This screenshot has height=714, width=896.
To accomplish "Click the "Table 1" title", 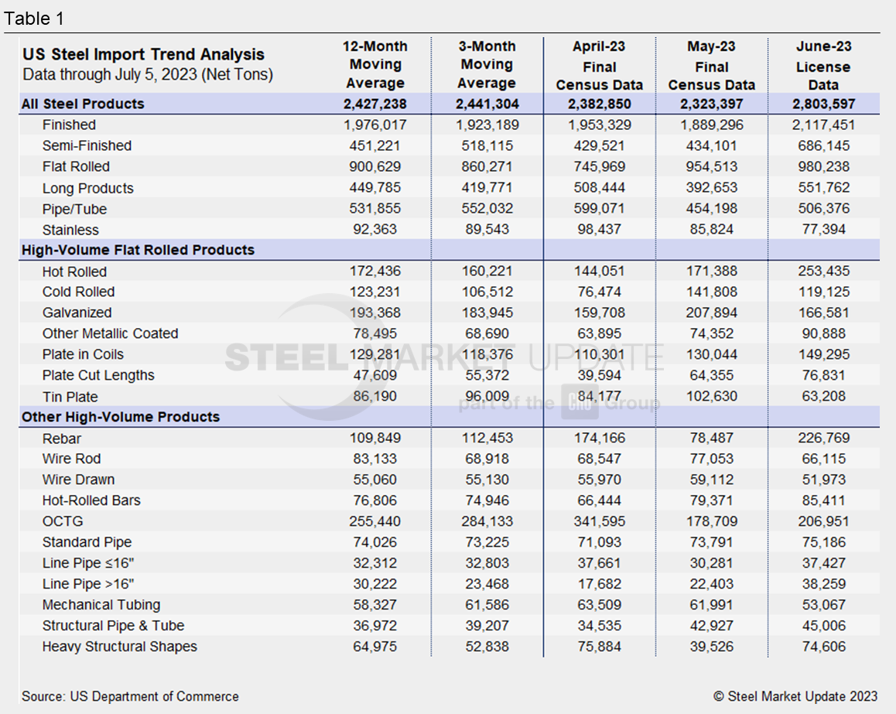I will pyautogui.click(x=34, y=17).
